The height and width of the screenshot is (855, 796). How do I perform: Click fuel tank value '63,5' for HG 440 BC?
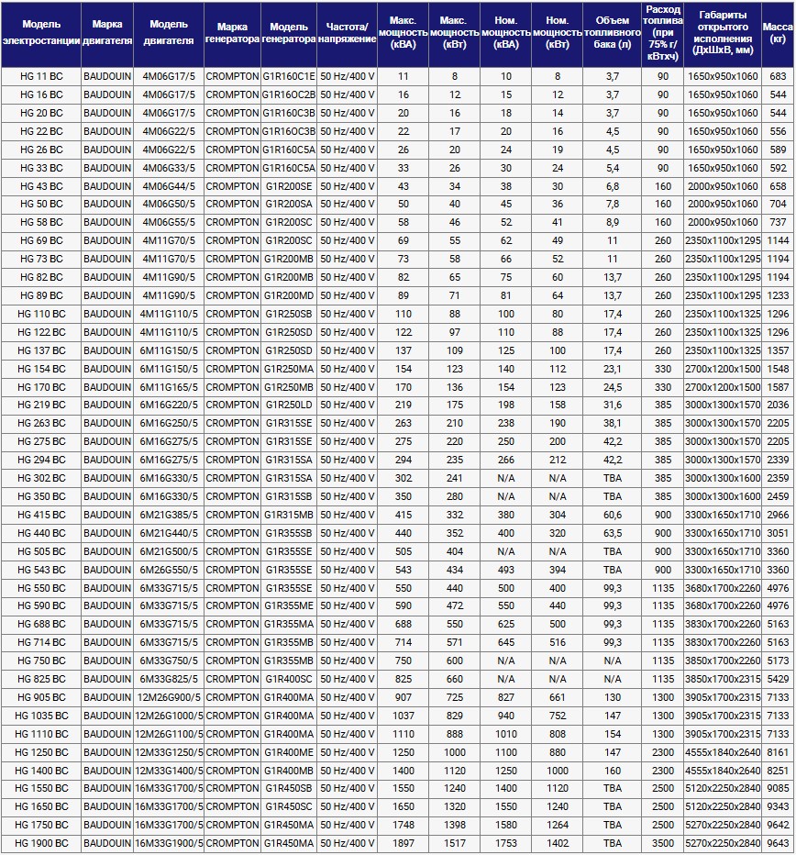pyautogui.click(x=613, y=533)
